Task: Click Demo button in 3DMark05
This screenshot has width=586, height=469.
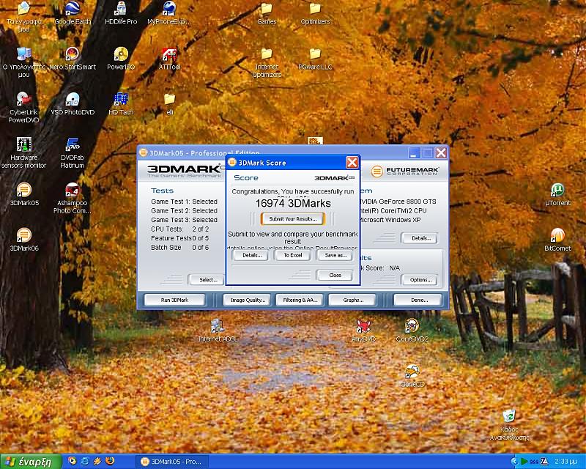Action: pos(419,300)
